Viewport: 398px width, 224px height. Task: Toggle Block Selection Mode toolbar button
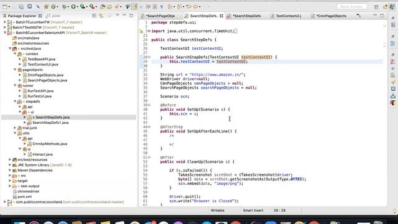click(x=154, y=7)
